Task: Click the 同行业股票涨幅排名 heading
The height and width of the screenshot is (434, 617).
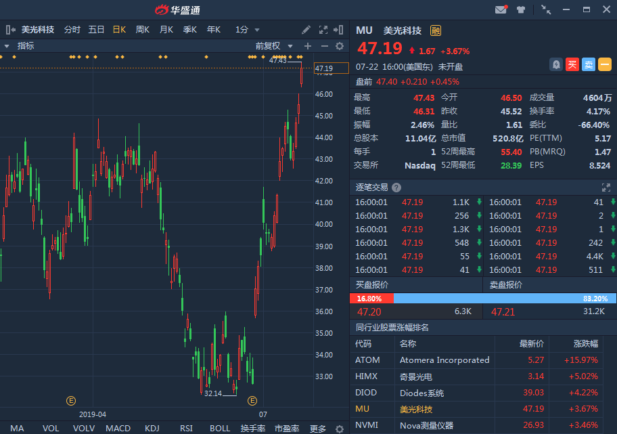Action: (392, 327)
